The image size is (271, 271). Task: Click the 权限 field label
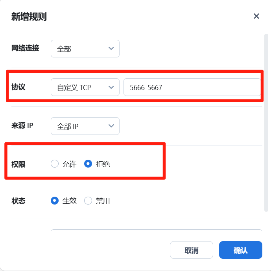coord(18,164)
